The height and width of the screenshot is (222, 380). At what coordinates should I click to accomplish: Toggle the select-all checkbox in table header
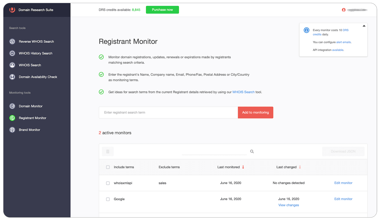[108, 167]
